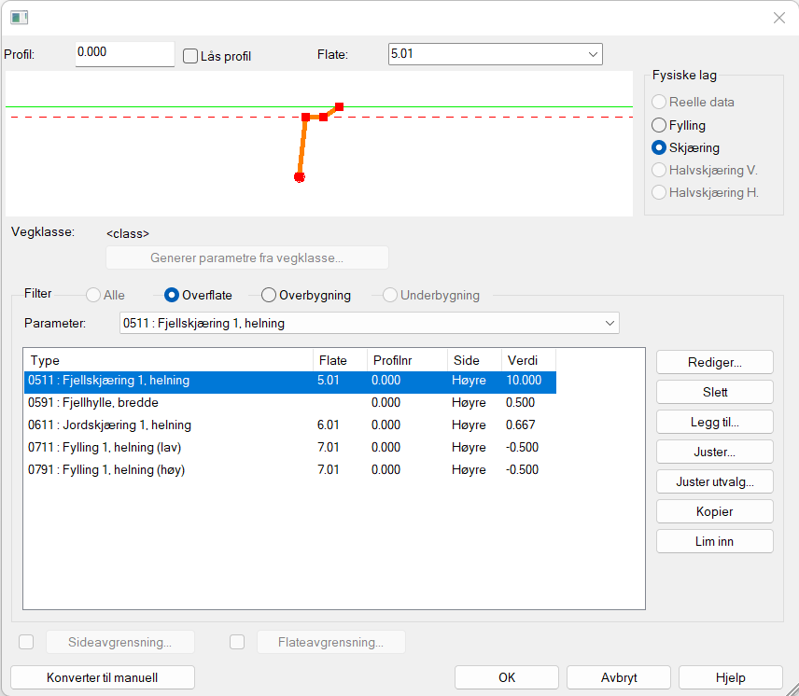The width and height of the screenshot is (799, 696).
Task: Sort by the Verdi column header
Action: click(x=527, y=360)
